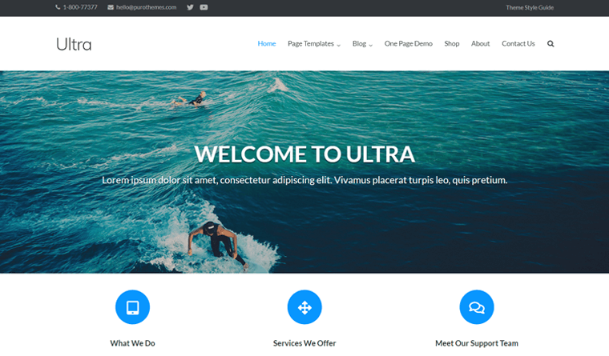609x356 pixels.
Task: Open the Twitter icon in the top bar
Action: click(x=190, y=7)
